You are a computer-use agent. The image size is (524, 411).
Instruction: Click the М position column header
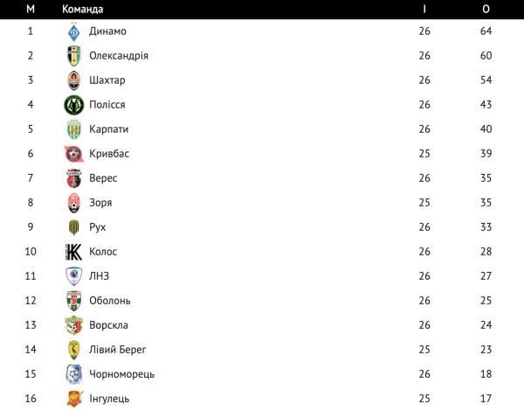click(x=31, y=9)
